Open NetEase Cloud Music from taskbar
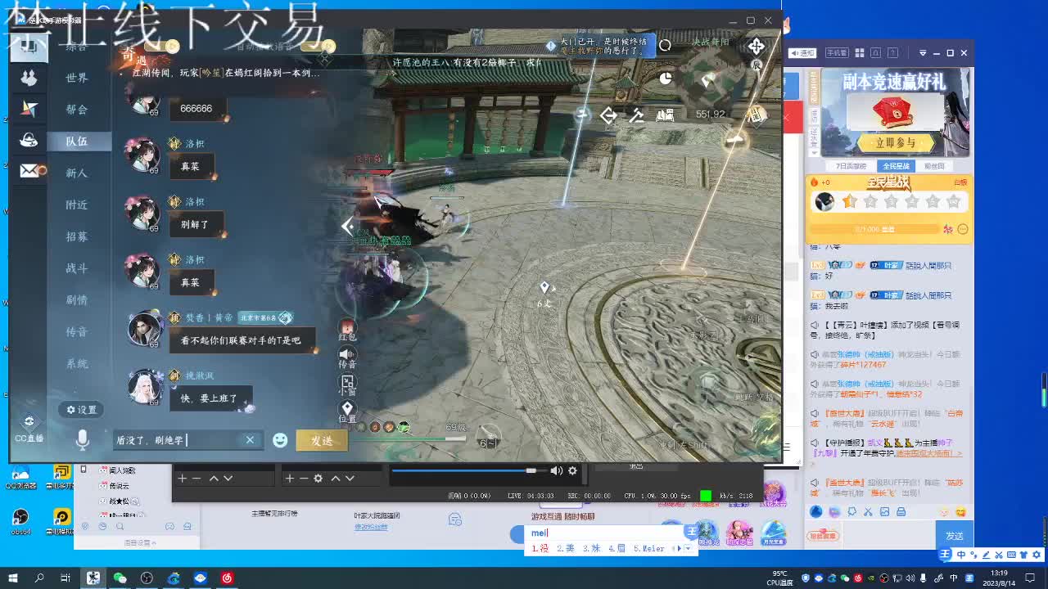The height and width of the screenshot is (589, 1048). tap(227, 578)
